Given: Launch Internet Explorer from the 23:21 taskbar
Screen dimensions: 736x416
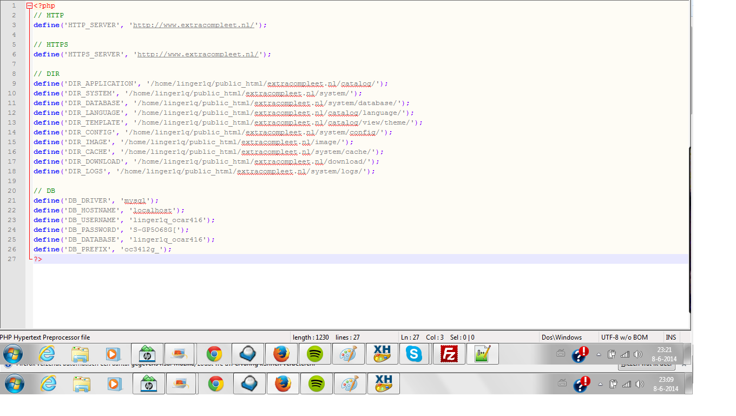Looking at the screenshot, I should point(47,354).
